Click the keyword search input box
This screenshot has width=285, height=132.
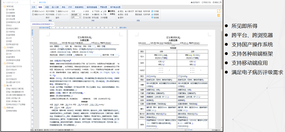[x=13, y=3]
